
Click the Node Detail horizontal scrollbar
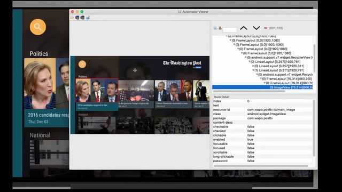pos(261,166)
